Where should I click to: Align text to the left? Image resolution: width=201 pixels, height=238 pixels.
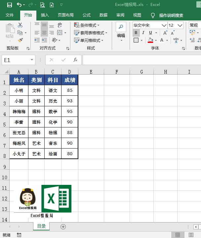(x=37, y=33)
